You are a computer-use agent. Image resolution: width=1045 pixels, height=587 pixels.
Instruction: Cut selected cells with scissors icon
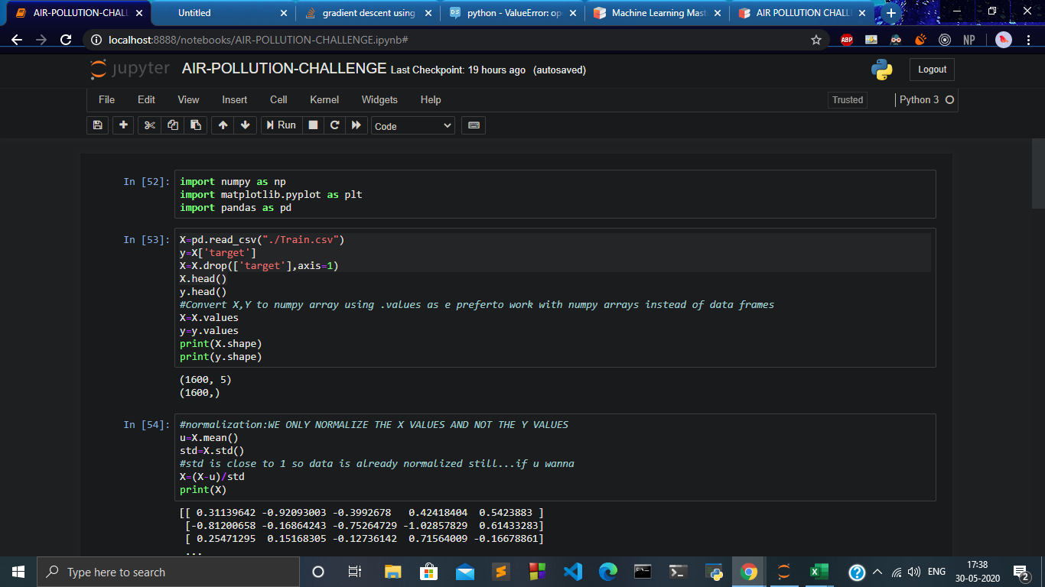point(150,125)
